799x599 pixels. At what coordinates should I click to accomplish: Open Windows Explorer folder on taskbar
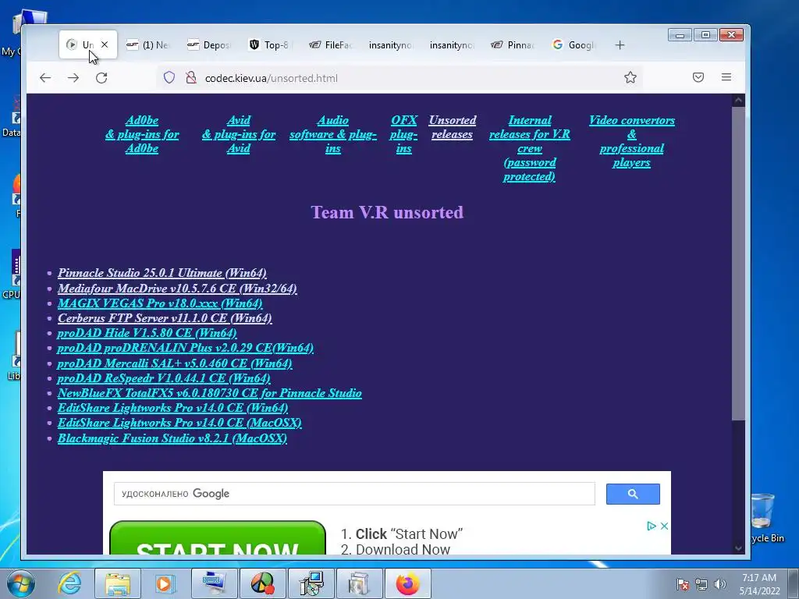118,583
